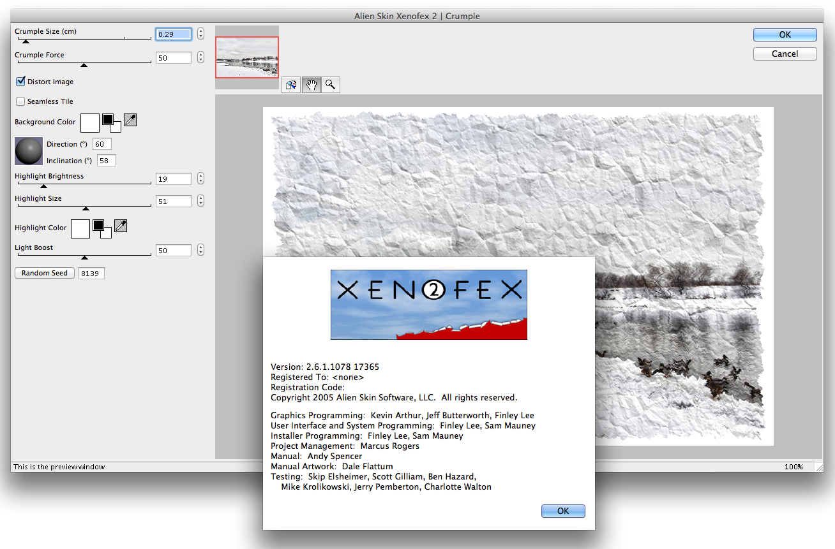Image resolution: width=835 pixels, height=549 pixels.
Task: Uncheck the Distort Image checkbox
Action: pos(21,82)
